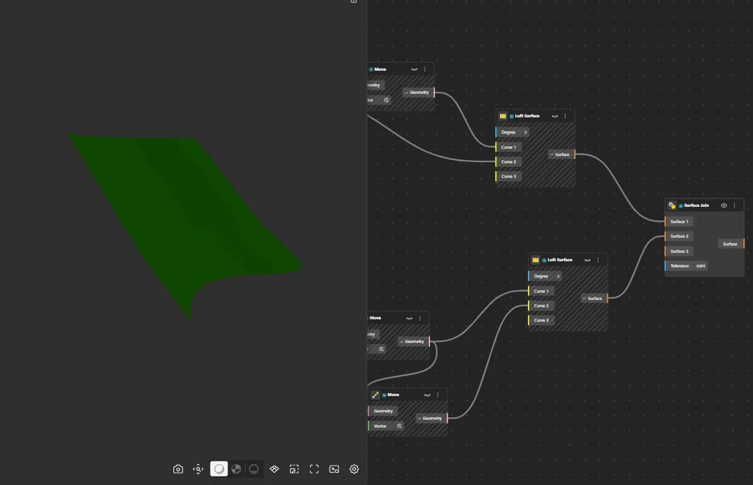This screenshot has width=753, height=485.
Task: Click the Surface 2 input port
Action: 679,236
